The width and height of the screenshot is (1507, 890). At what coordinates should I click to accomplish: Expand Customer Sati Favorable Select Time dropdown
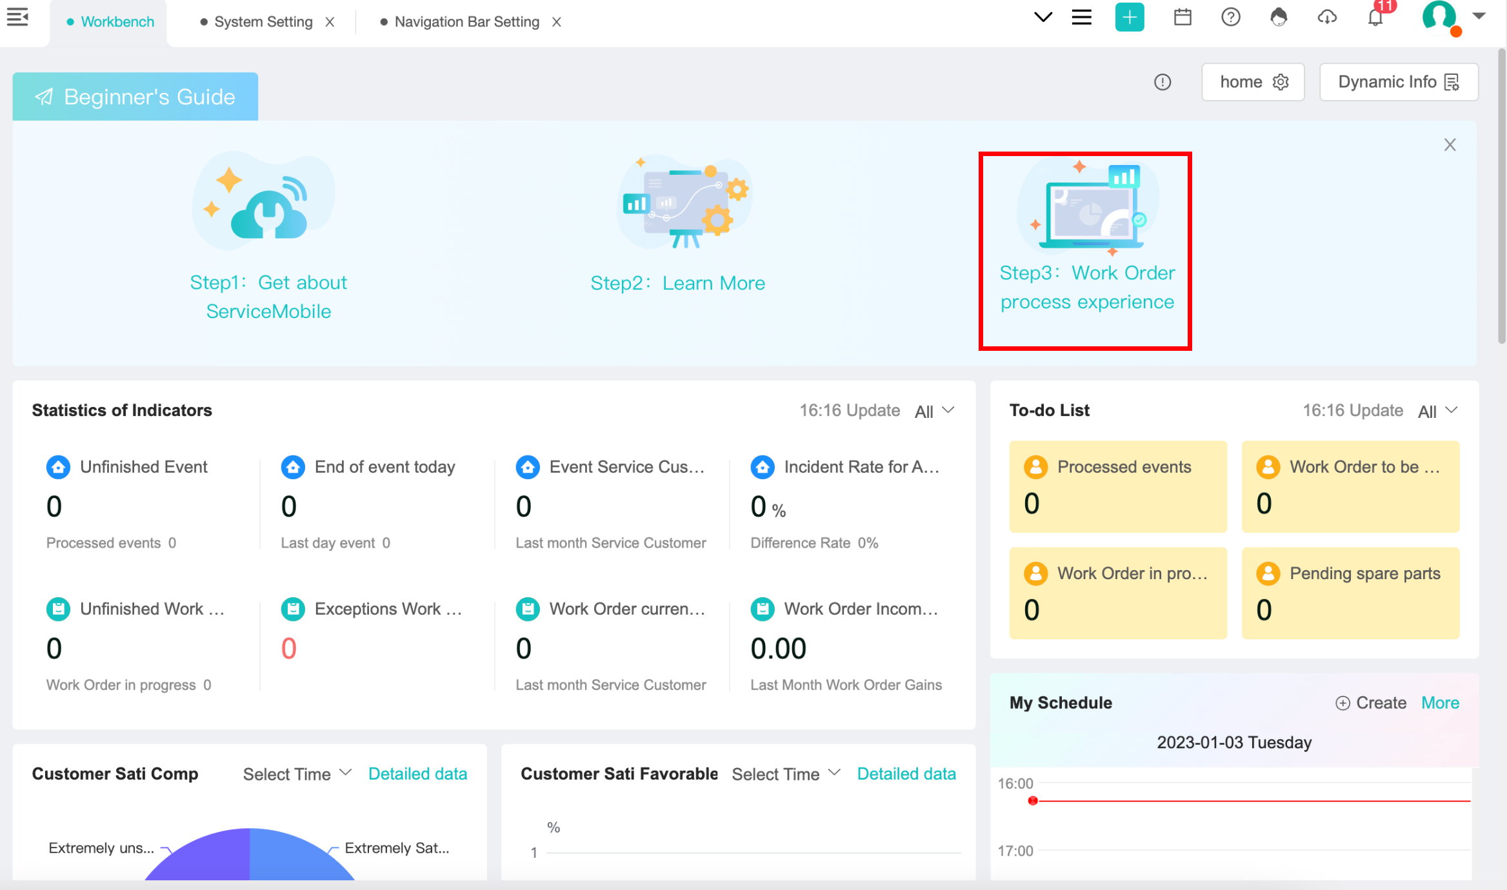pyautogui.click(x=786, y=774)
